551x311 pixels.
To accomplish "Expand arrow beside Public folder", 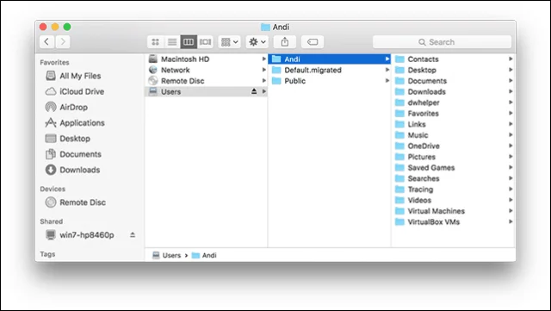I will [x=387, y=81].
